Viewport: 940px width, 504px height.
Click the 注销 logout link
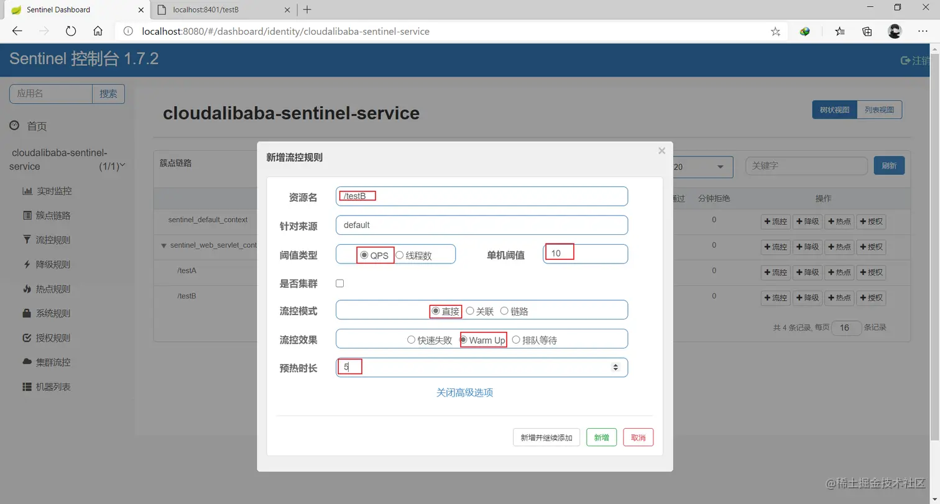(x=916, y=60)
